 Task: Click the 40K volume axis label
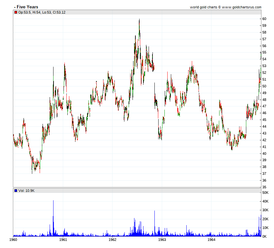(x=265, y=201)
